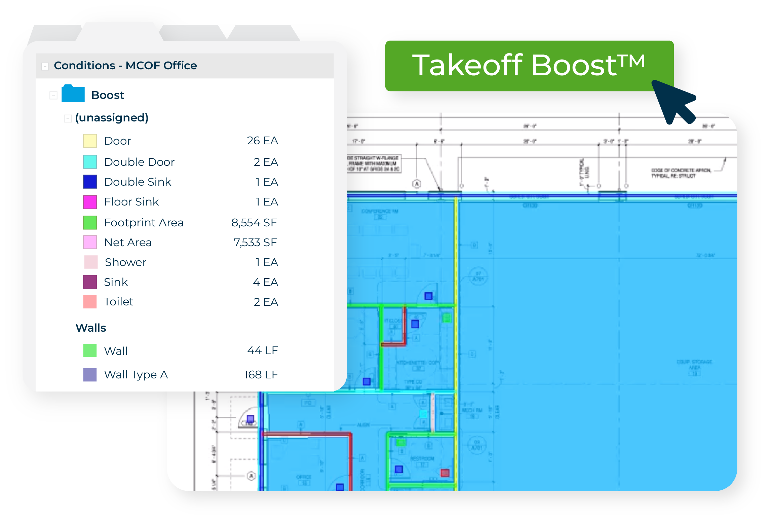The height and width of the screenshot is (520, 771).
Task: Click the cyan marker on the floor plan
Action: click(x=423, y=414)
